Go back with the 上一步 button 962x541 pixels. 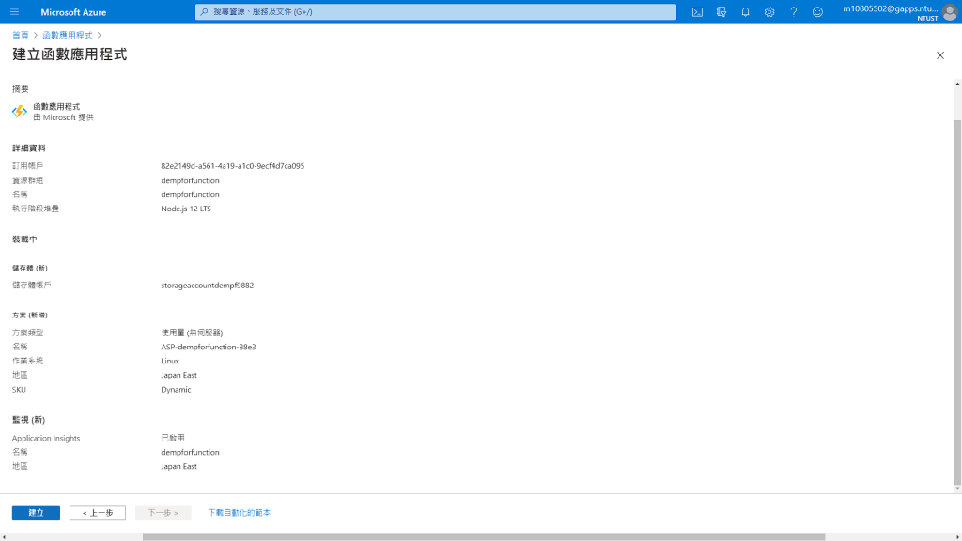[98, 513]
